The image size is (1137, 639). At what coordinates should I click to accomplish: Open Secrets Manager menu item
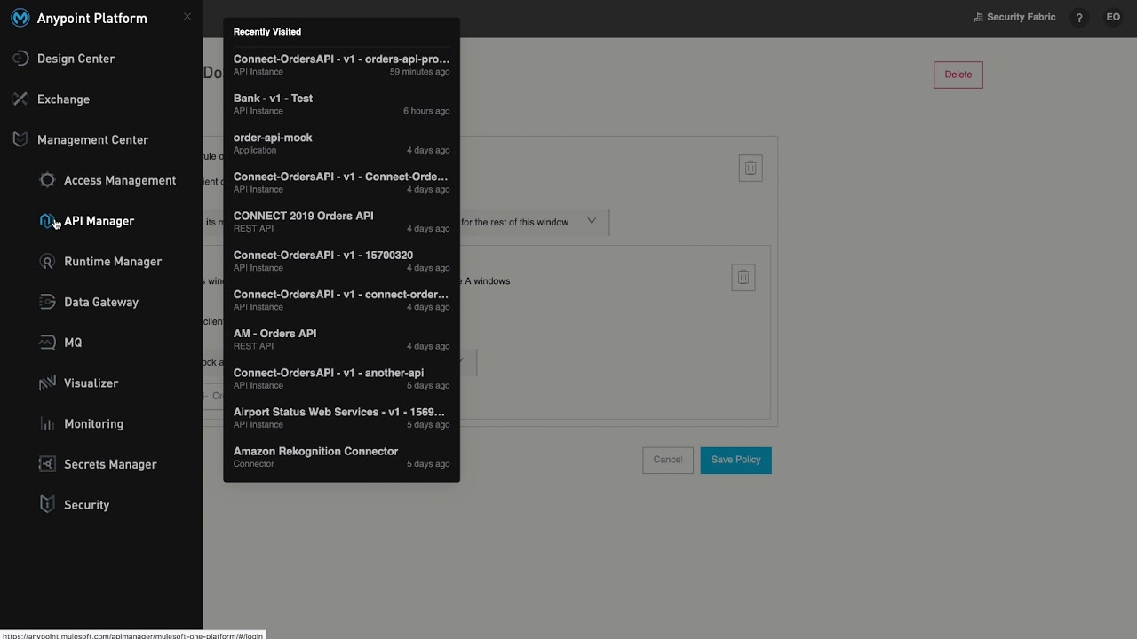[x=110, y=464]
